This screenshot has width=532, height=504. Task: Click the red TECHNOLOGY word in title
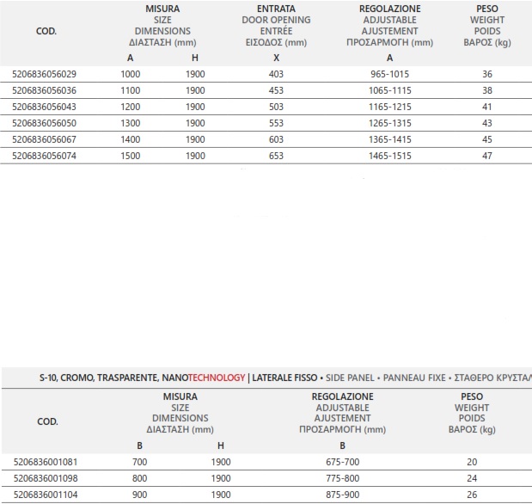(x=217, y=378)
